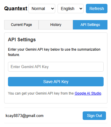Screen dimensions: 111x127
Task: Click the 'You can get your Gemini API key' text
Action: tap(41, 93)
